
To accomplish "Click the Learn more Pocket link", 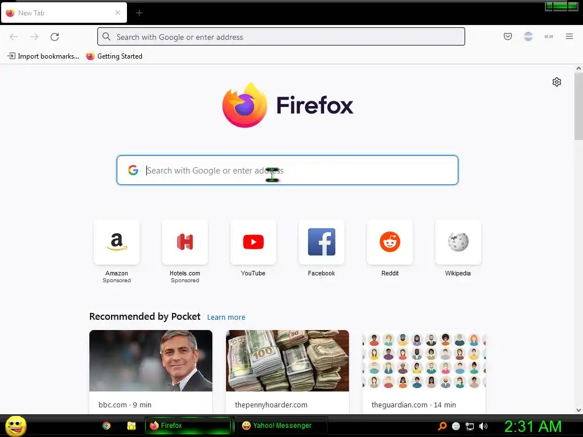I will (226, 318).
